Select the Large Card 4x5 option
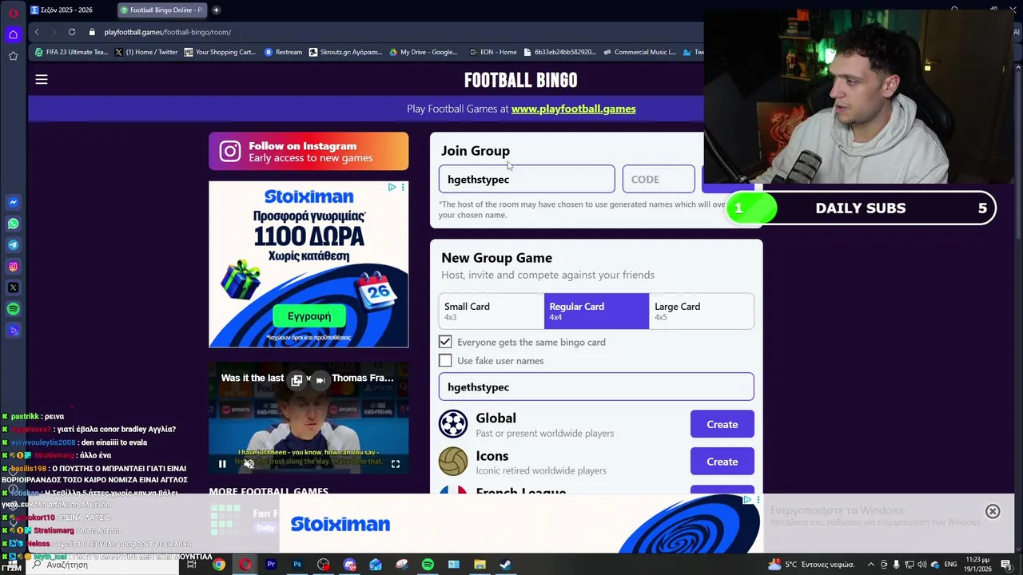Viewport: 1023px width, 575px height. pyautogui.click(x=701, y=311)
